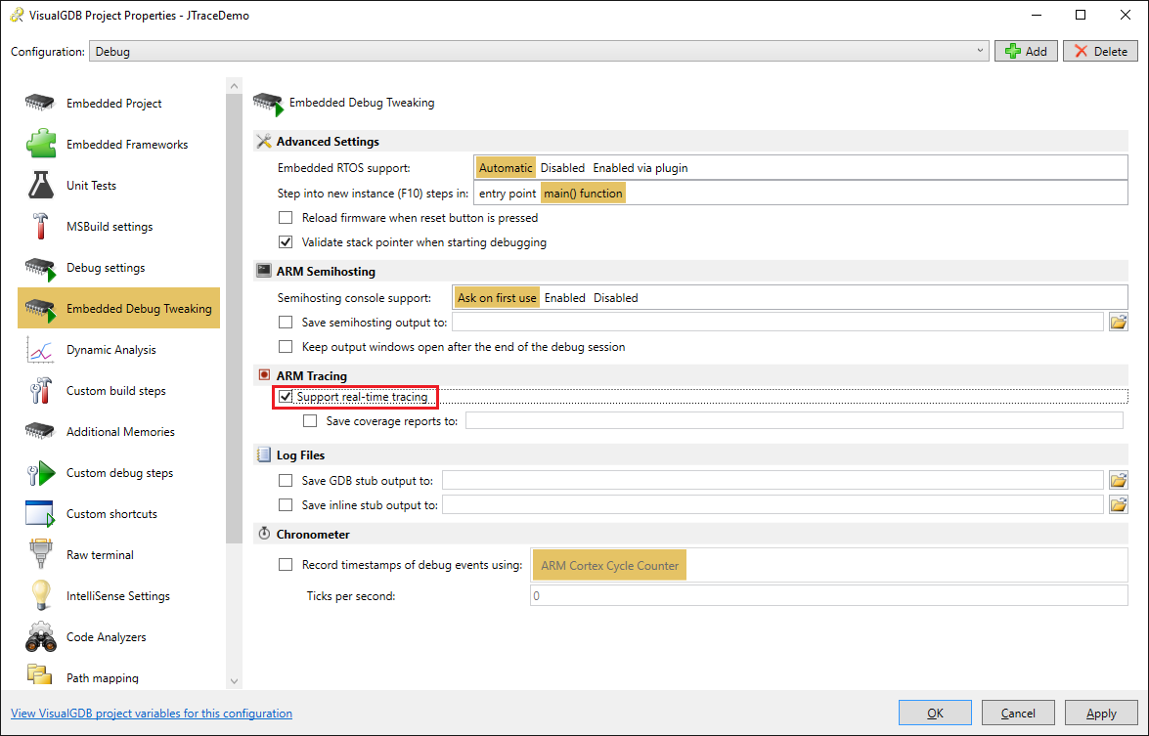Set RTOS support to Automatic

[x=506, y=168]
